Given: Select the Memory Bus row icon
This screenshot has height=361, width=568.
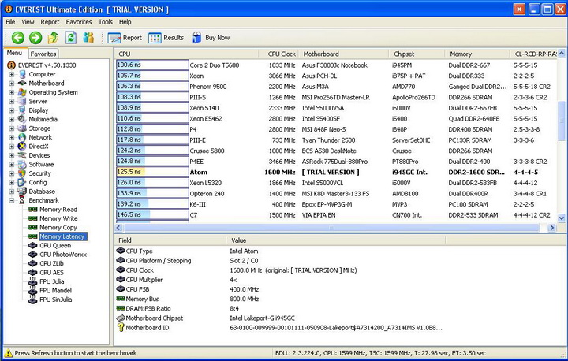Looking at the screenshot, I should [121, 299].
